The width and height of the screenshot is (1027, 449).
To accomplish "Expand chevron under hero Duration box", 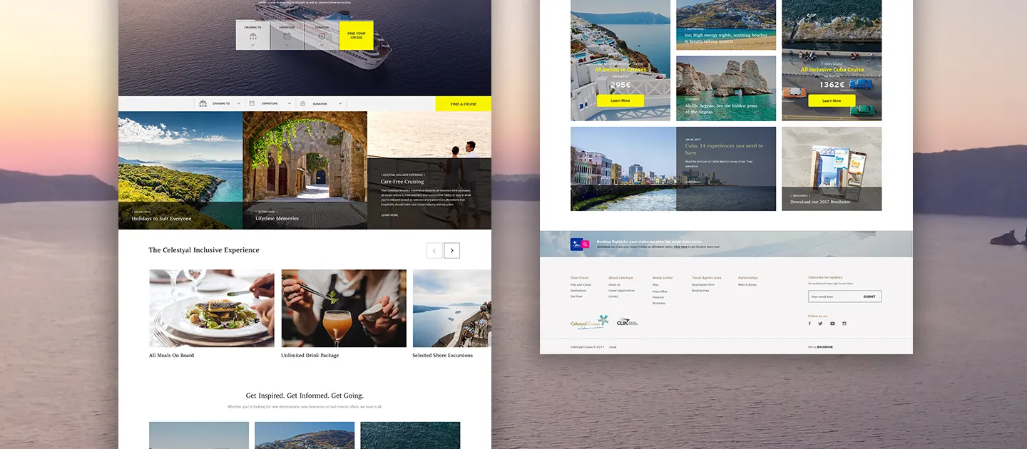I will (x=322, y=45).
